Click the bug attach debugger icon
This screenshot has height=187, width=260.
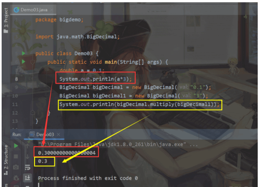pos(16,178)
